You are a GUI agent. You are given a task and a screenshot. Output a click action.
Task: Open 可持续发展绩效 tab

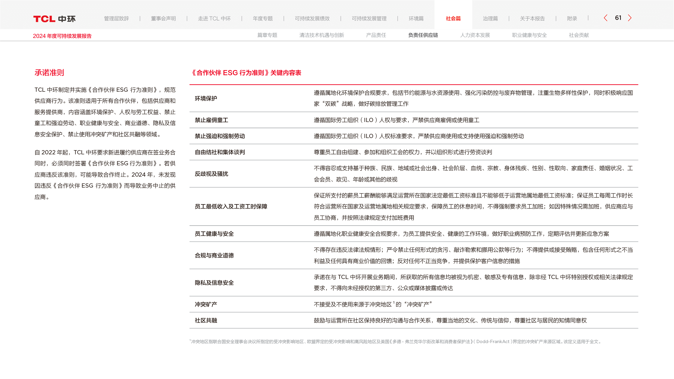tap(312, 18)
